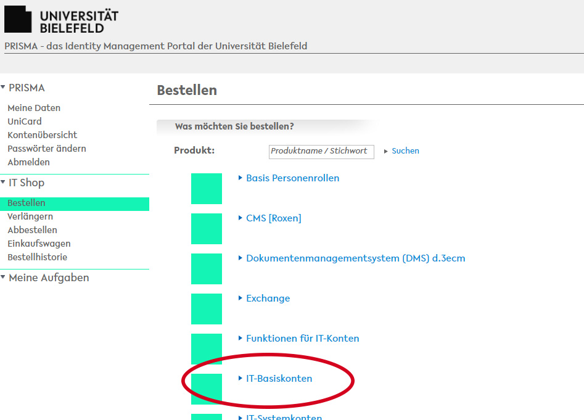Image resolution: width=584 pixels, height=420 pixels.
Task: Select Abmelden to log out
Action: click(28, 162)
